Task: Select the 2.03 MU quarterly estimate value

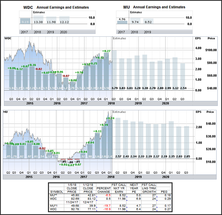Action: 179,157
